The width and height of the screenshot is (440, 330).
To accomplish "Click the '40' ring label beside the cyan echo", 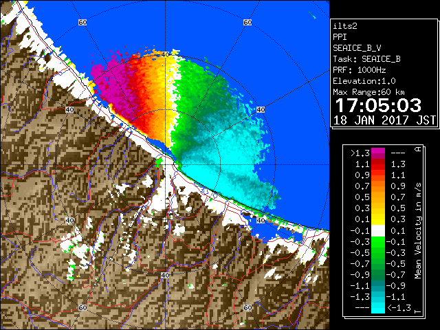I will coord(261,110).
